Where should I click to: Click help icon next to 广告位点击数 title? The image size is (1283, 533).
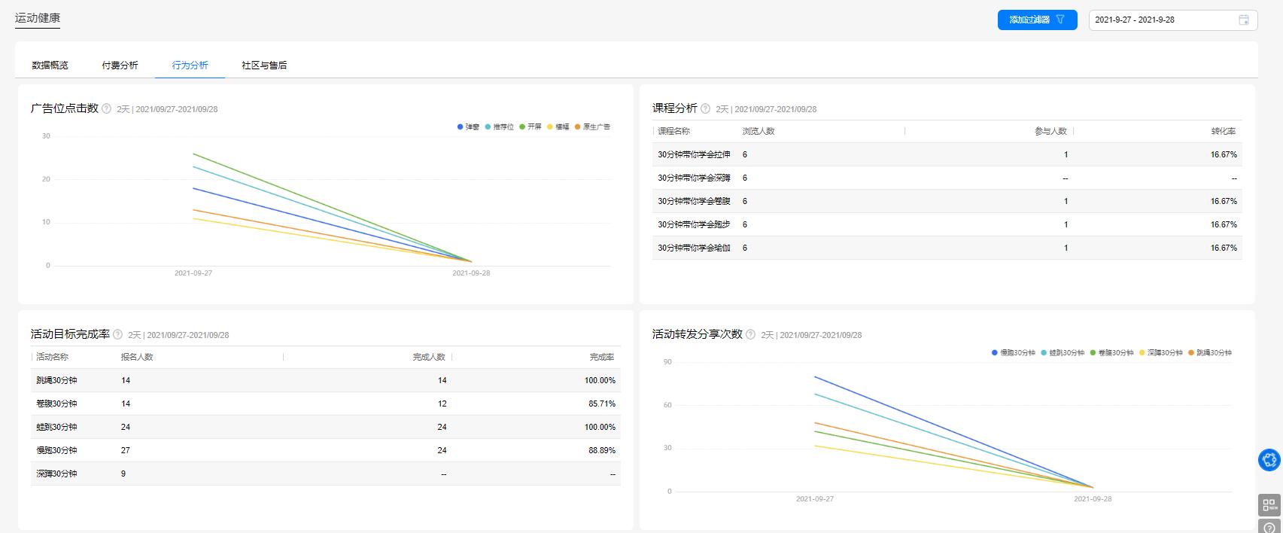coord(107,108)
